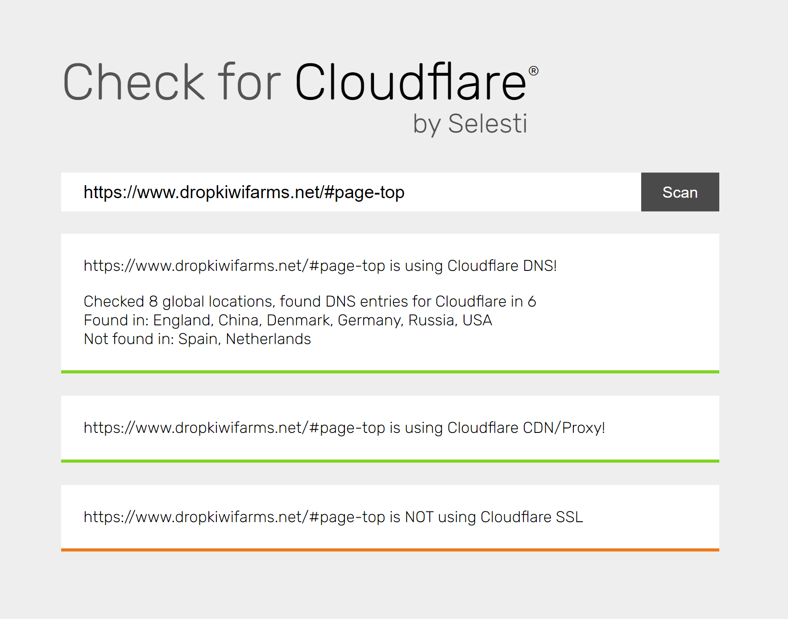Viewport: 788px width, 619px height.
Task: Select the 'is NOT using Cloudflare SSL' result
Action: coord(333,517)
